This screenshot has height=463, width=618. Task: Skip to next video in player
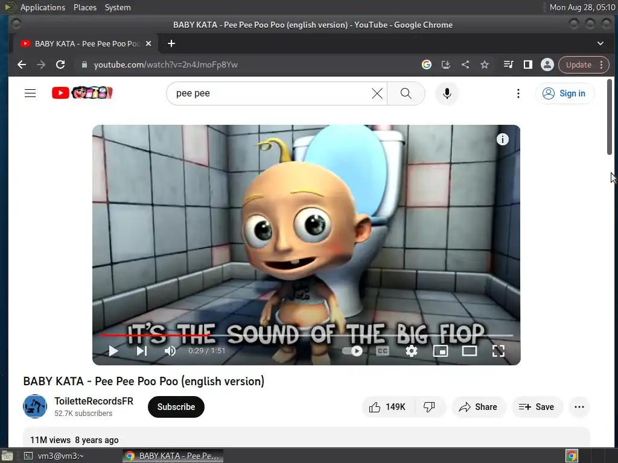point(142,351)
